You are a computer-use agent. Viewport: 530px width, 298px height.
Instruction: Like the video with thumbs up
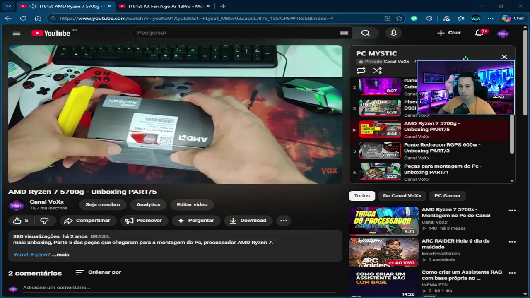point(21,221)
